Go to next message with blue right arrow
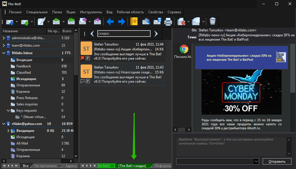Viewport: 296px width, 169px height. (x=122, y=22)
